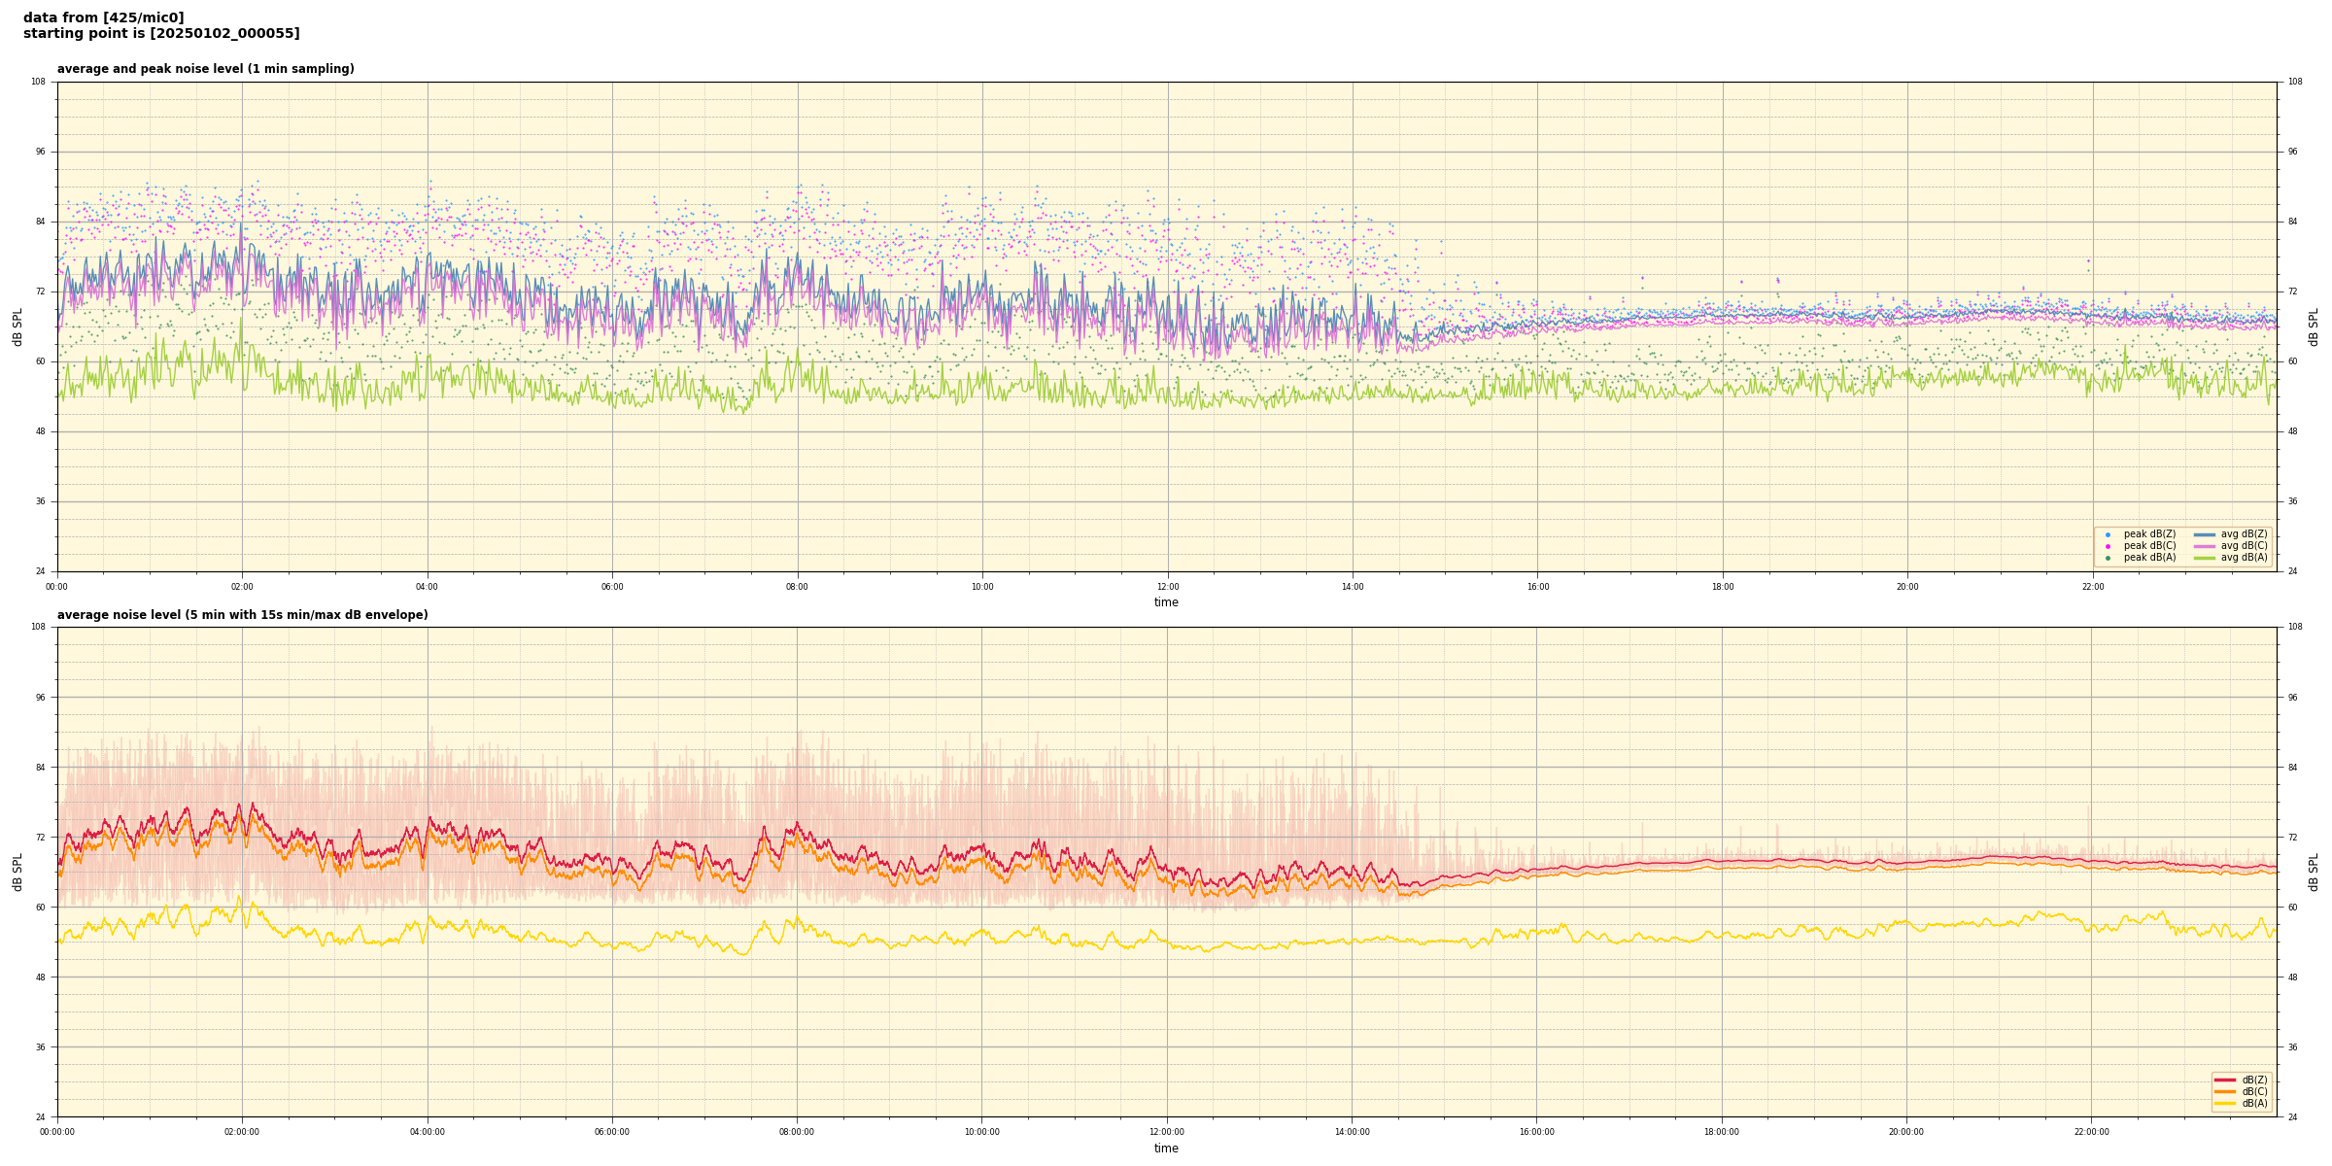Click the green peak dB(A) legend dot

pos(2108,558)
